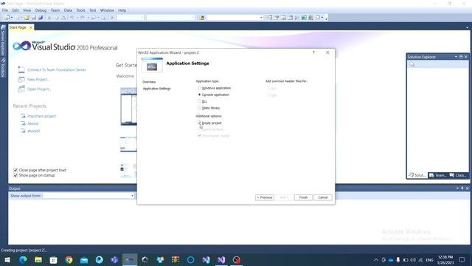
Task: Click the Start Debugging arrow icon
Action: pos(112,18)
